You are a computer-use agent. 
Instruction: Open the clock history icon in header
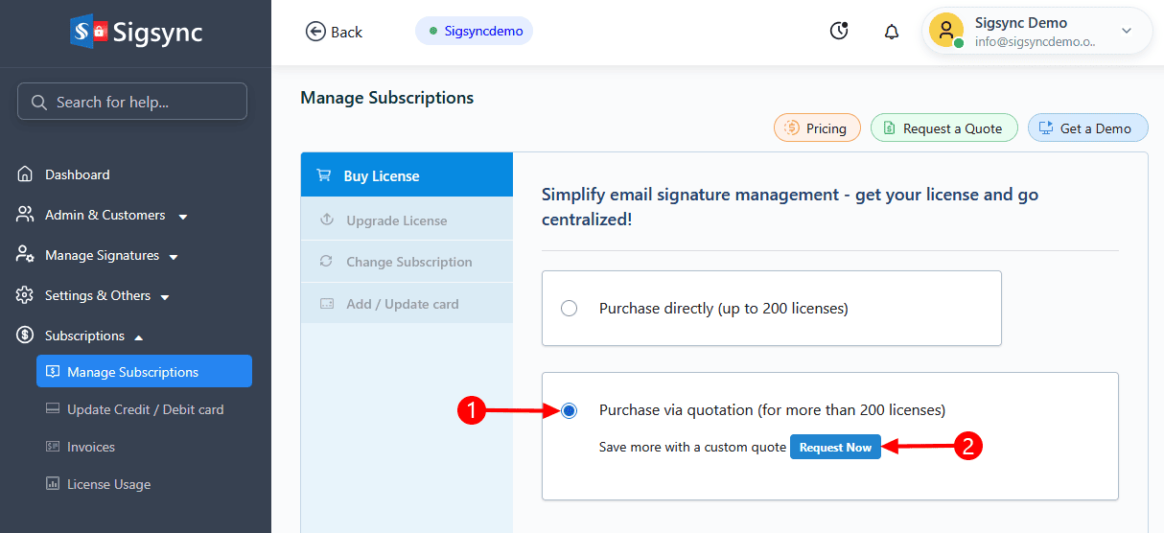pos(839,32)
